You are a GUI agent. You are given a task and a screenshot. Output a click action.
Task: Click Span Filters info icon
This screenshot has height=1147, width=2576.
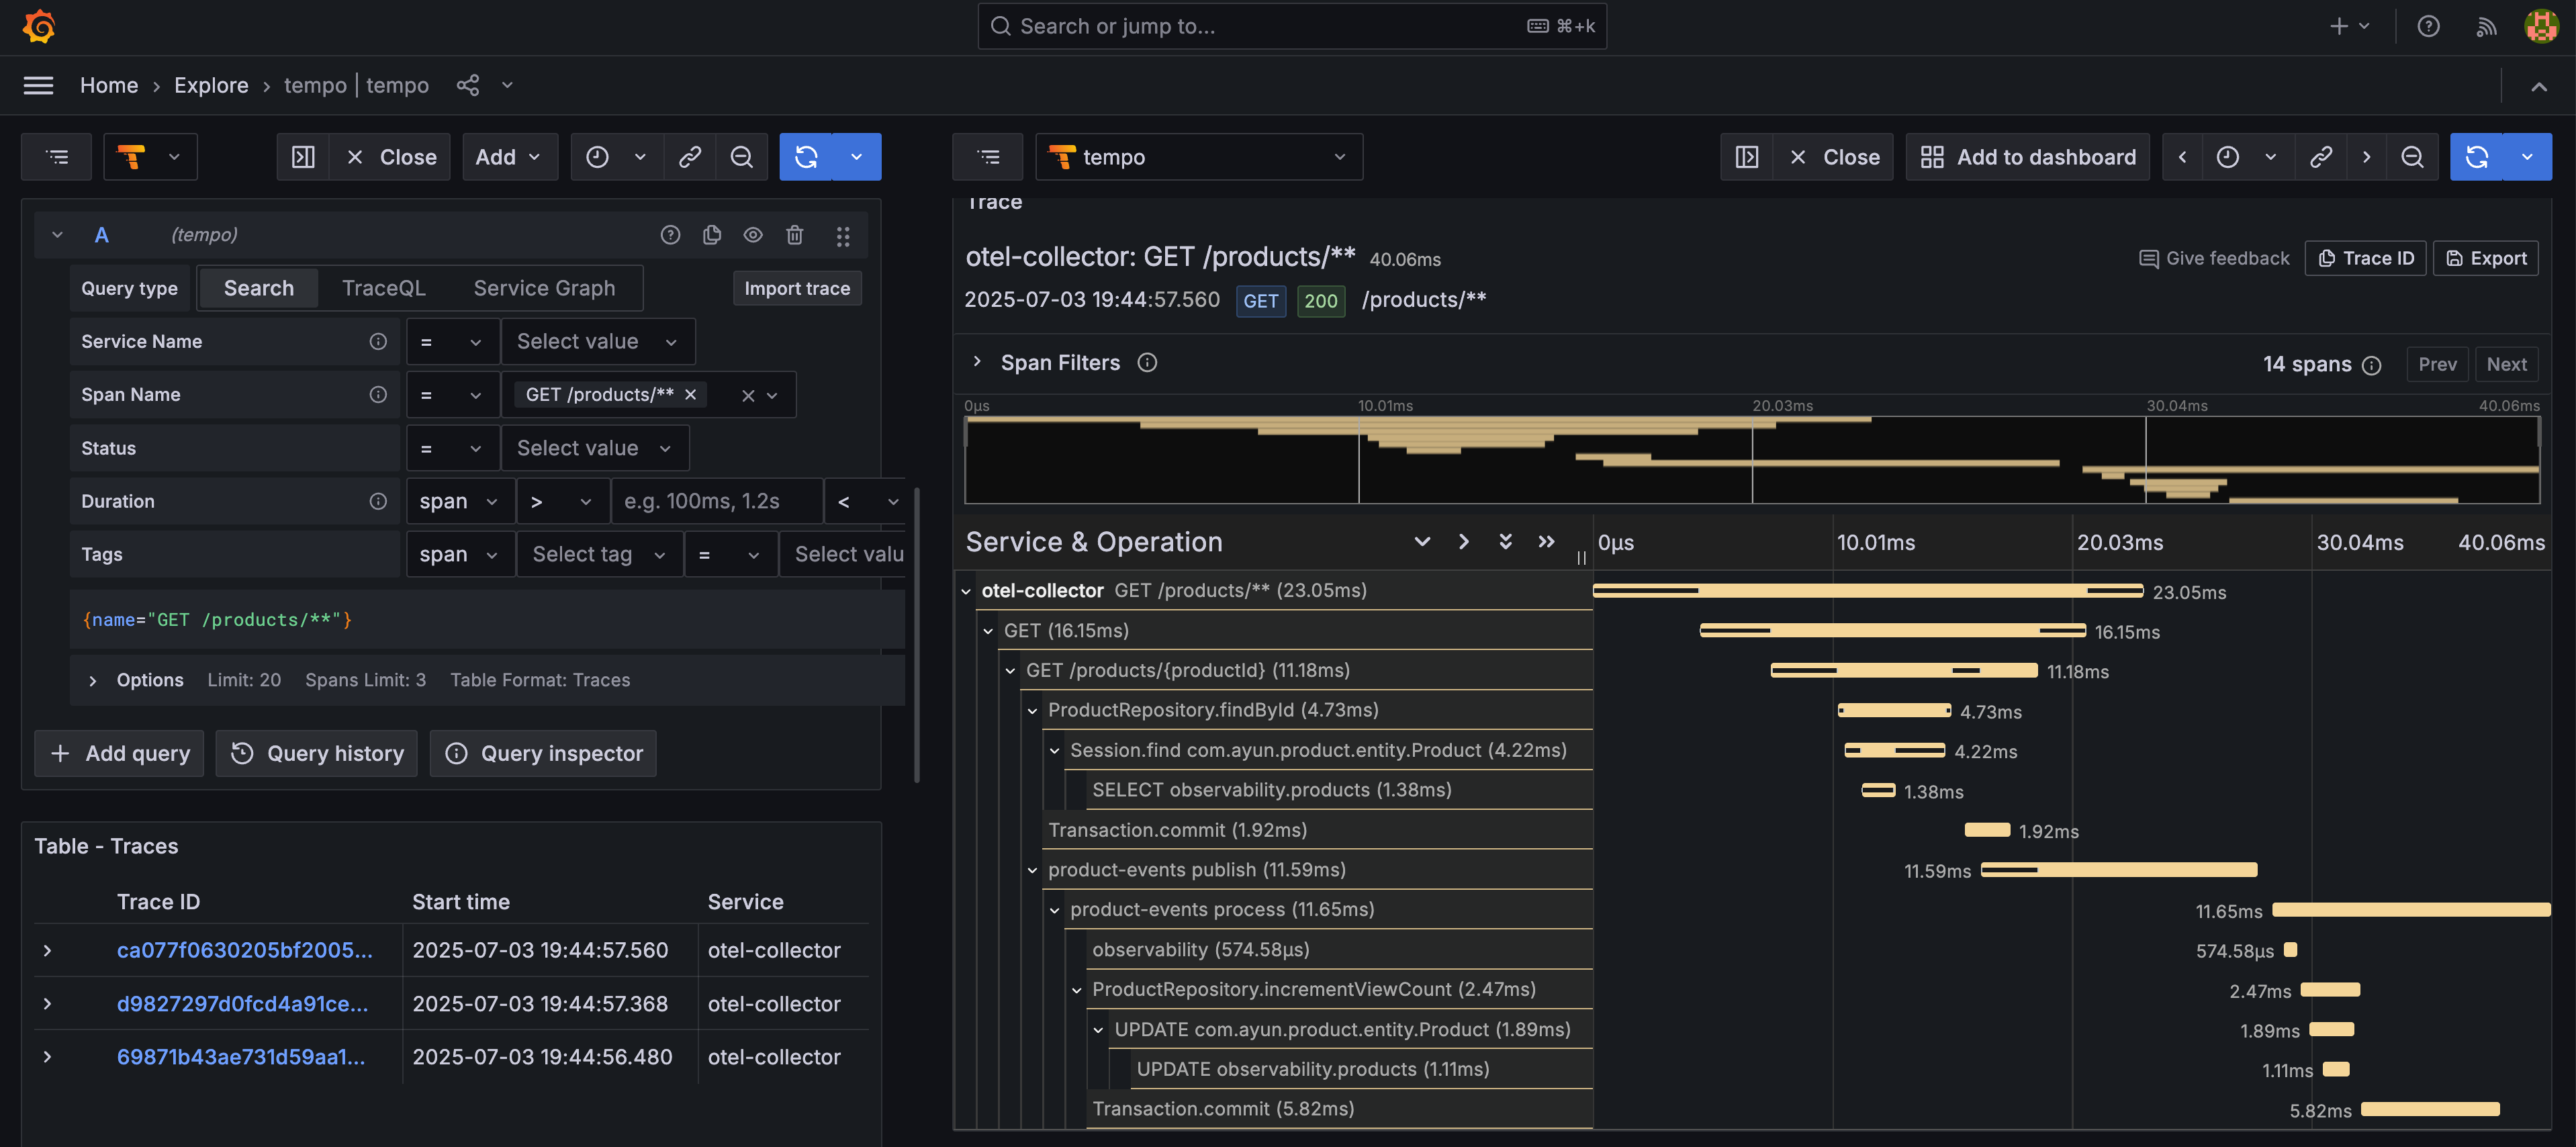click(1147, 363)
